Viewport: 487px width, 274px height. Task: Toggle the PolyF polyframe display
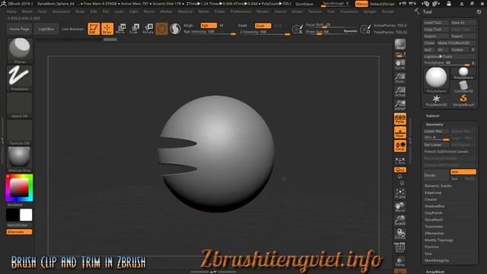400,247
